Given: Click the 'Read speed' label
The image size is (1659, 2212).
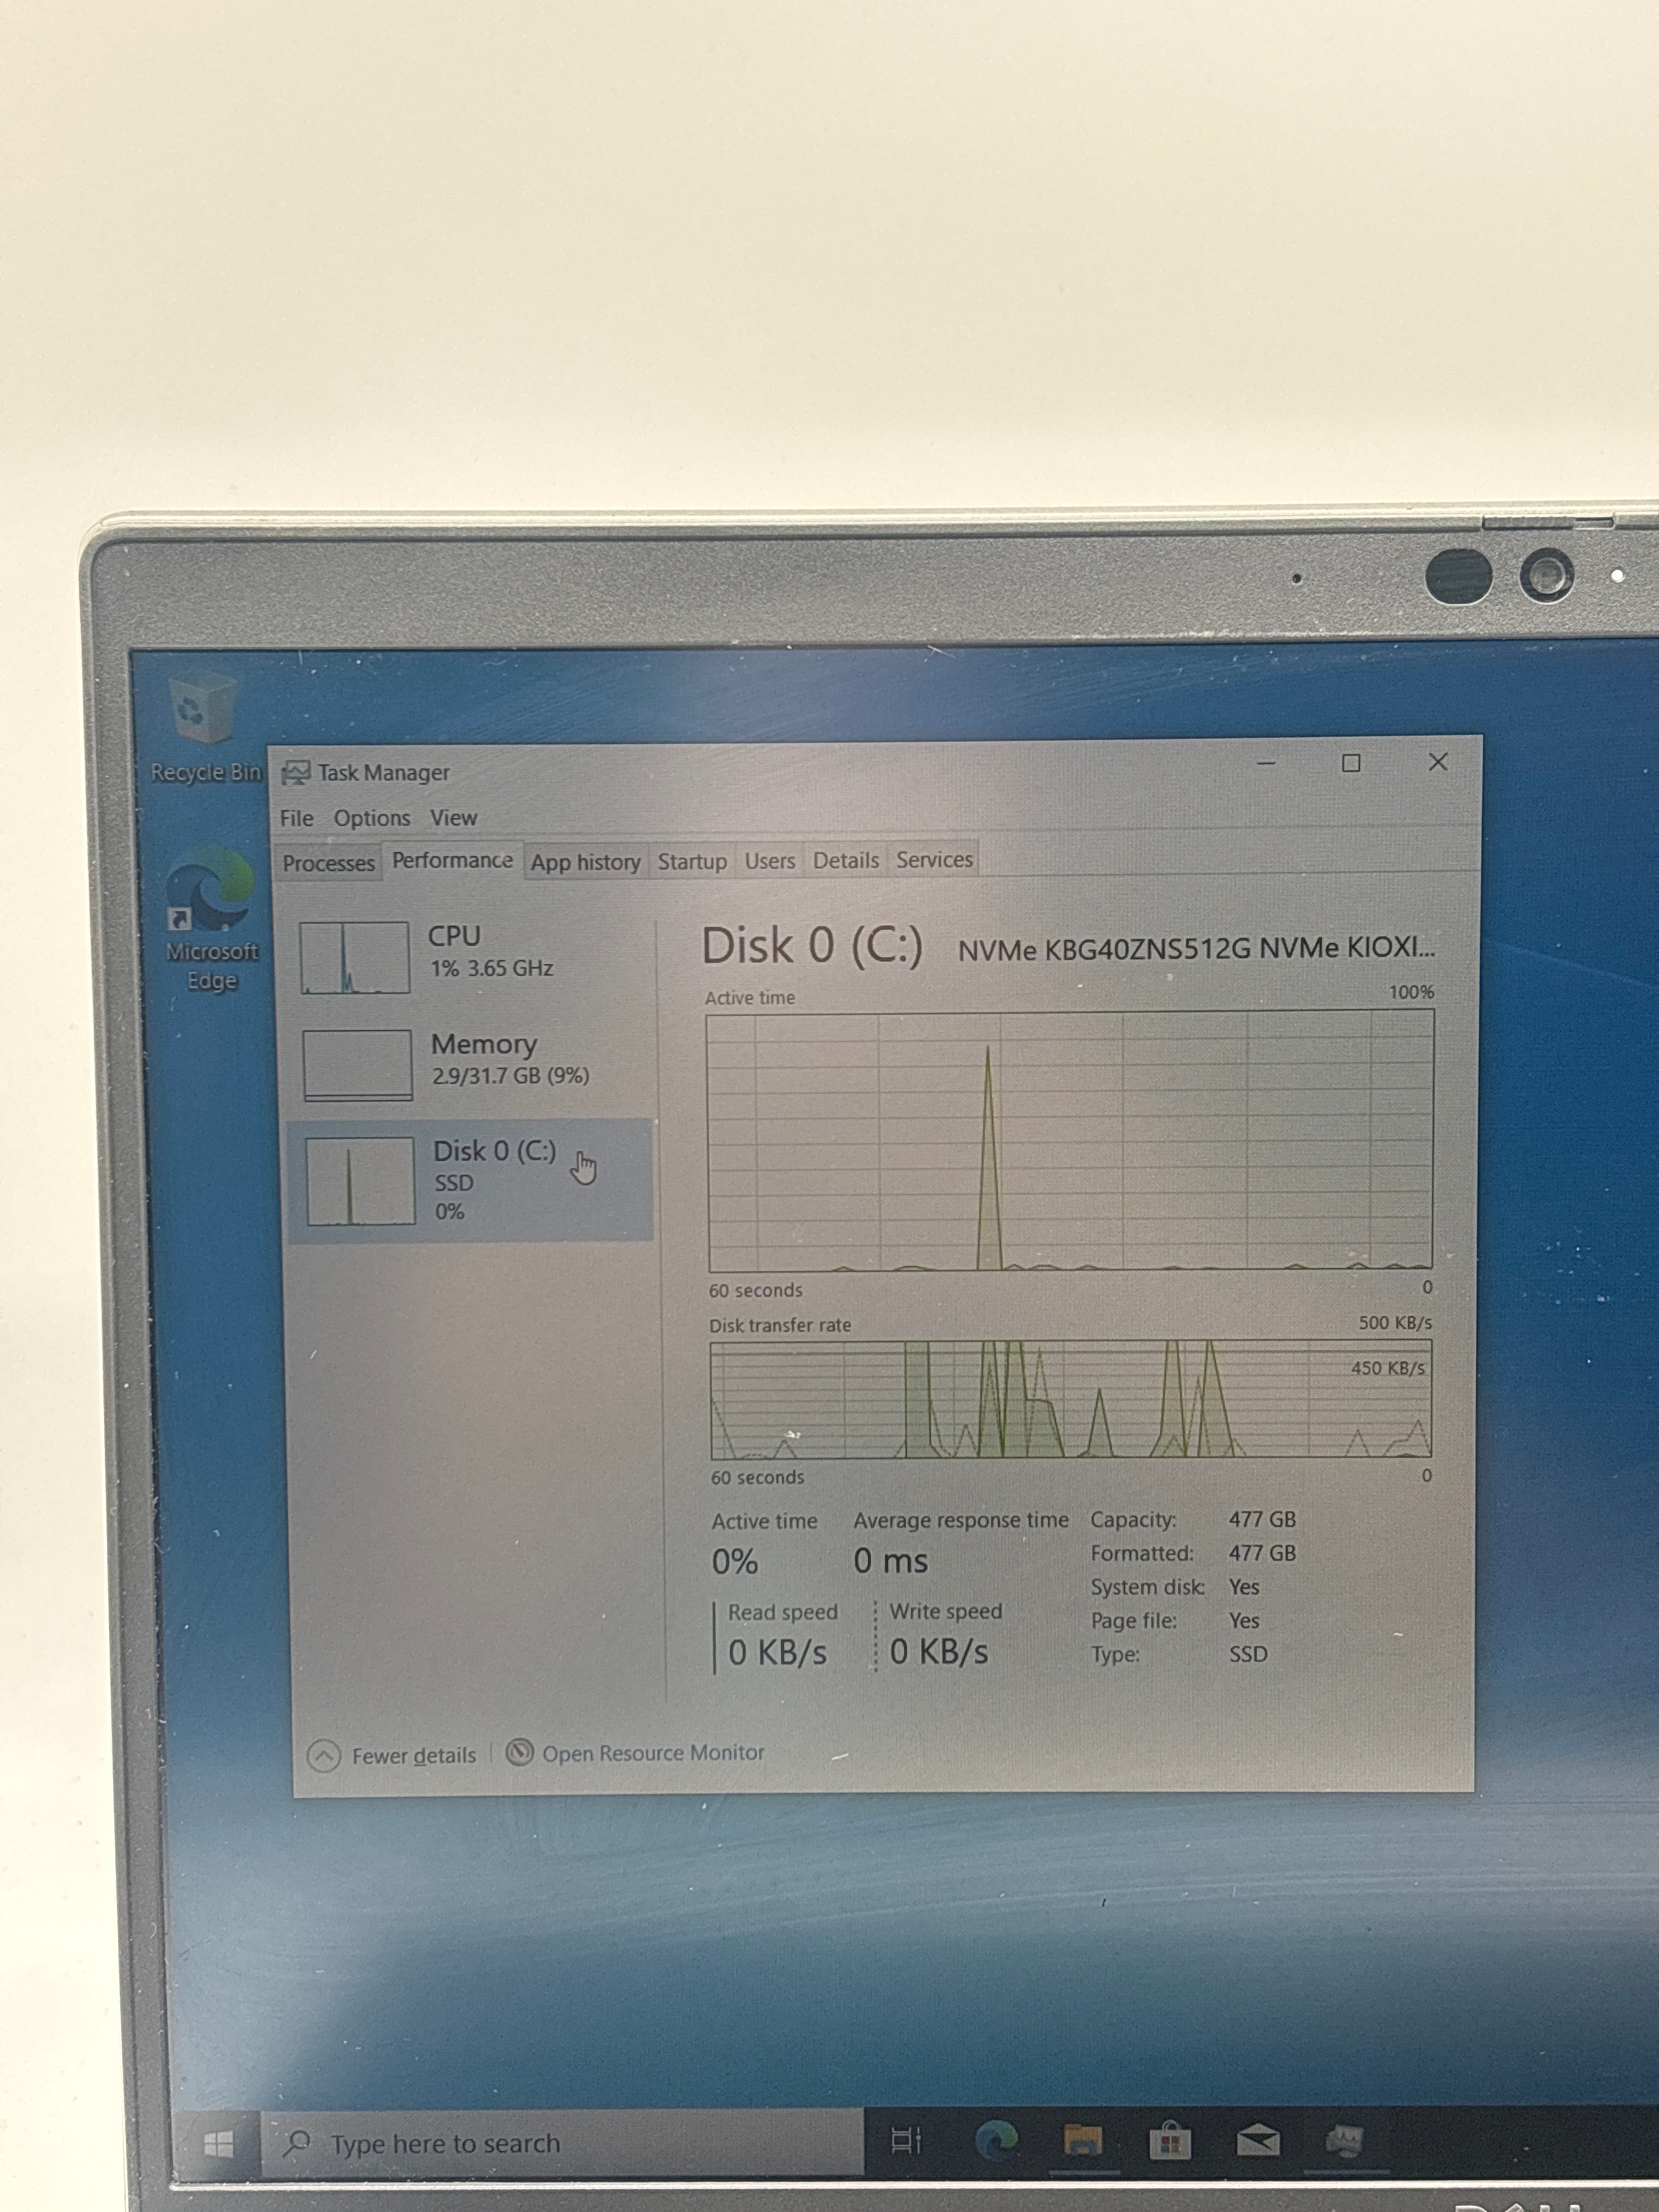Looking at the screenshot, I should pyautogui.click(x=783, y=1612).
